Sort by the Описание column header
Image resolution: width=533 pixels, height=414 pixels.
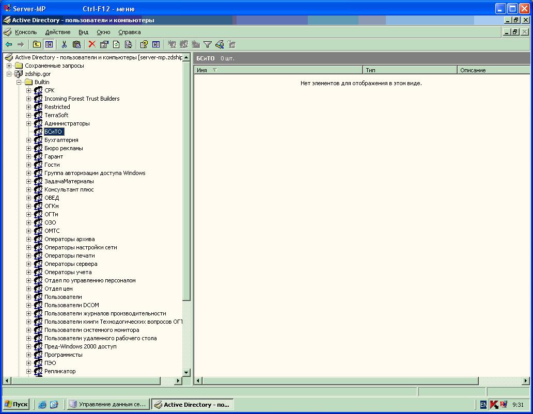(494, 70)
